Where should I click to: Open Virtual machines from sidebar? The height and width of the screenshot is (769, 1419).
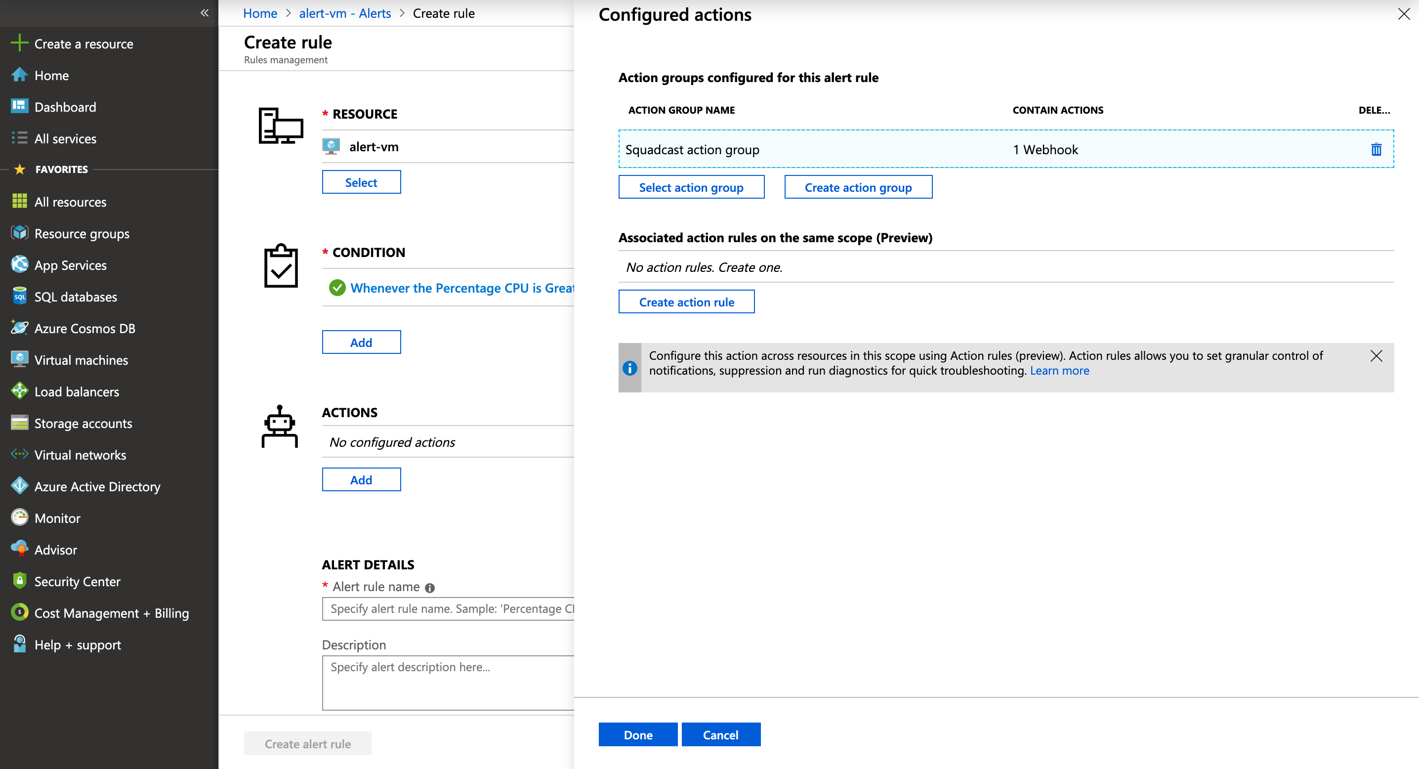click(x=81, y=360)
